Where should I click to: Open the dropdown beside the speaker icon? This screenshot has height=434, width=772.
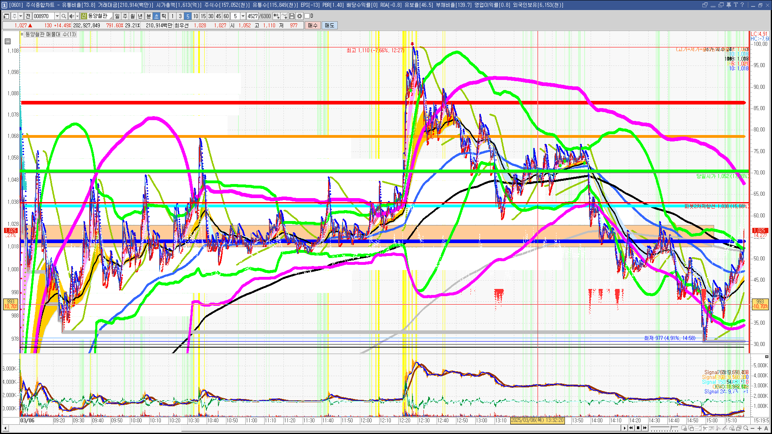pyautogui.click(x=77, y=16)
